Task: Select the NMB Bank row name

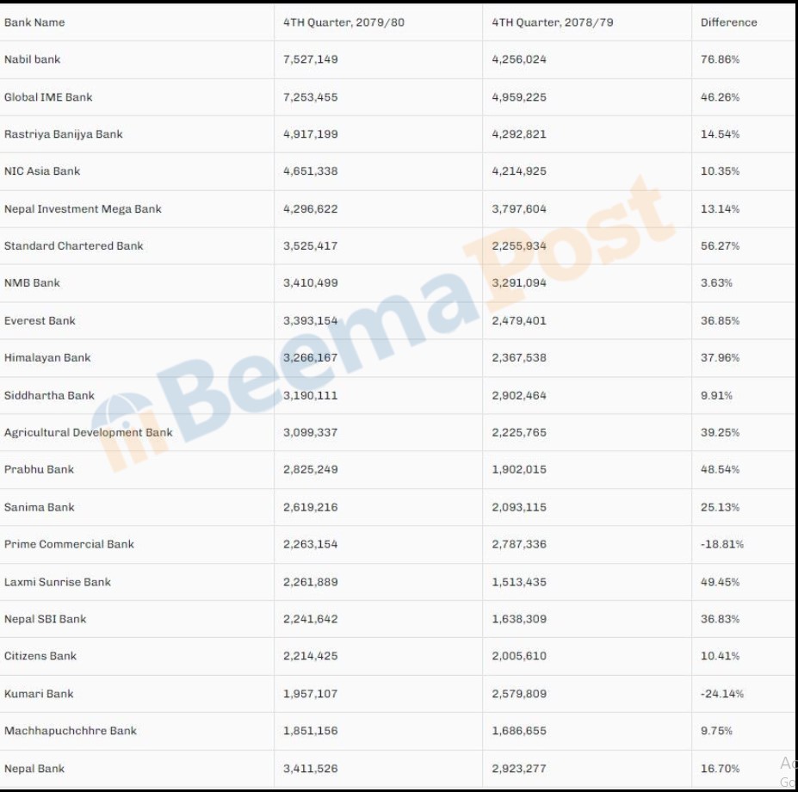Action: tap(33, 283)
